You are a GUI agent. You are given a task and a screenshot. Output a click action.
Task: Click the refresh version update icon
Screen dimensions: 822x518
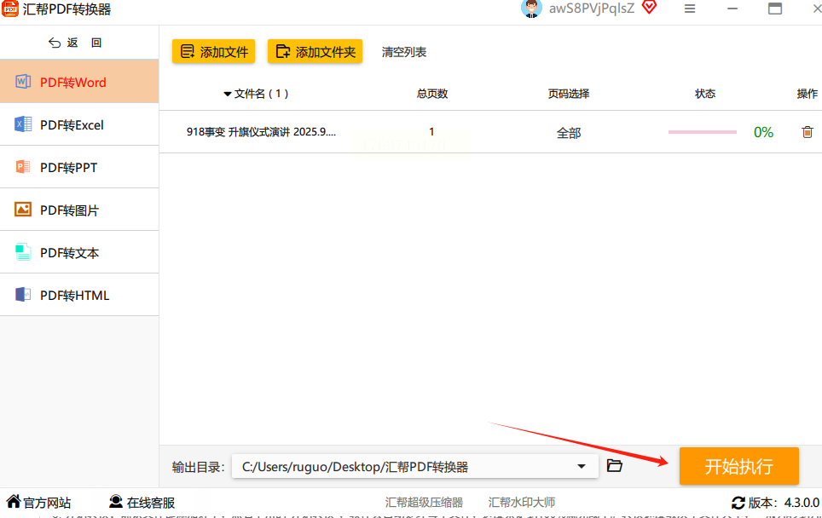click(738, 503)
